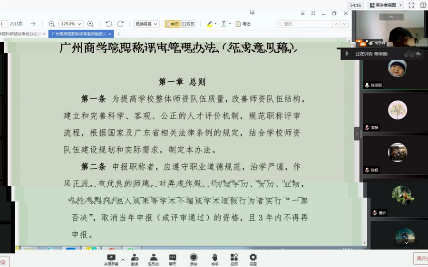This screenshot has width=428, height=267.
Task: Select 陈程 participant tile
Action: pos(395,155)
